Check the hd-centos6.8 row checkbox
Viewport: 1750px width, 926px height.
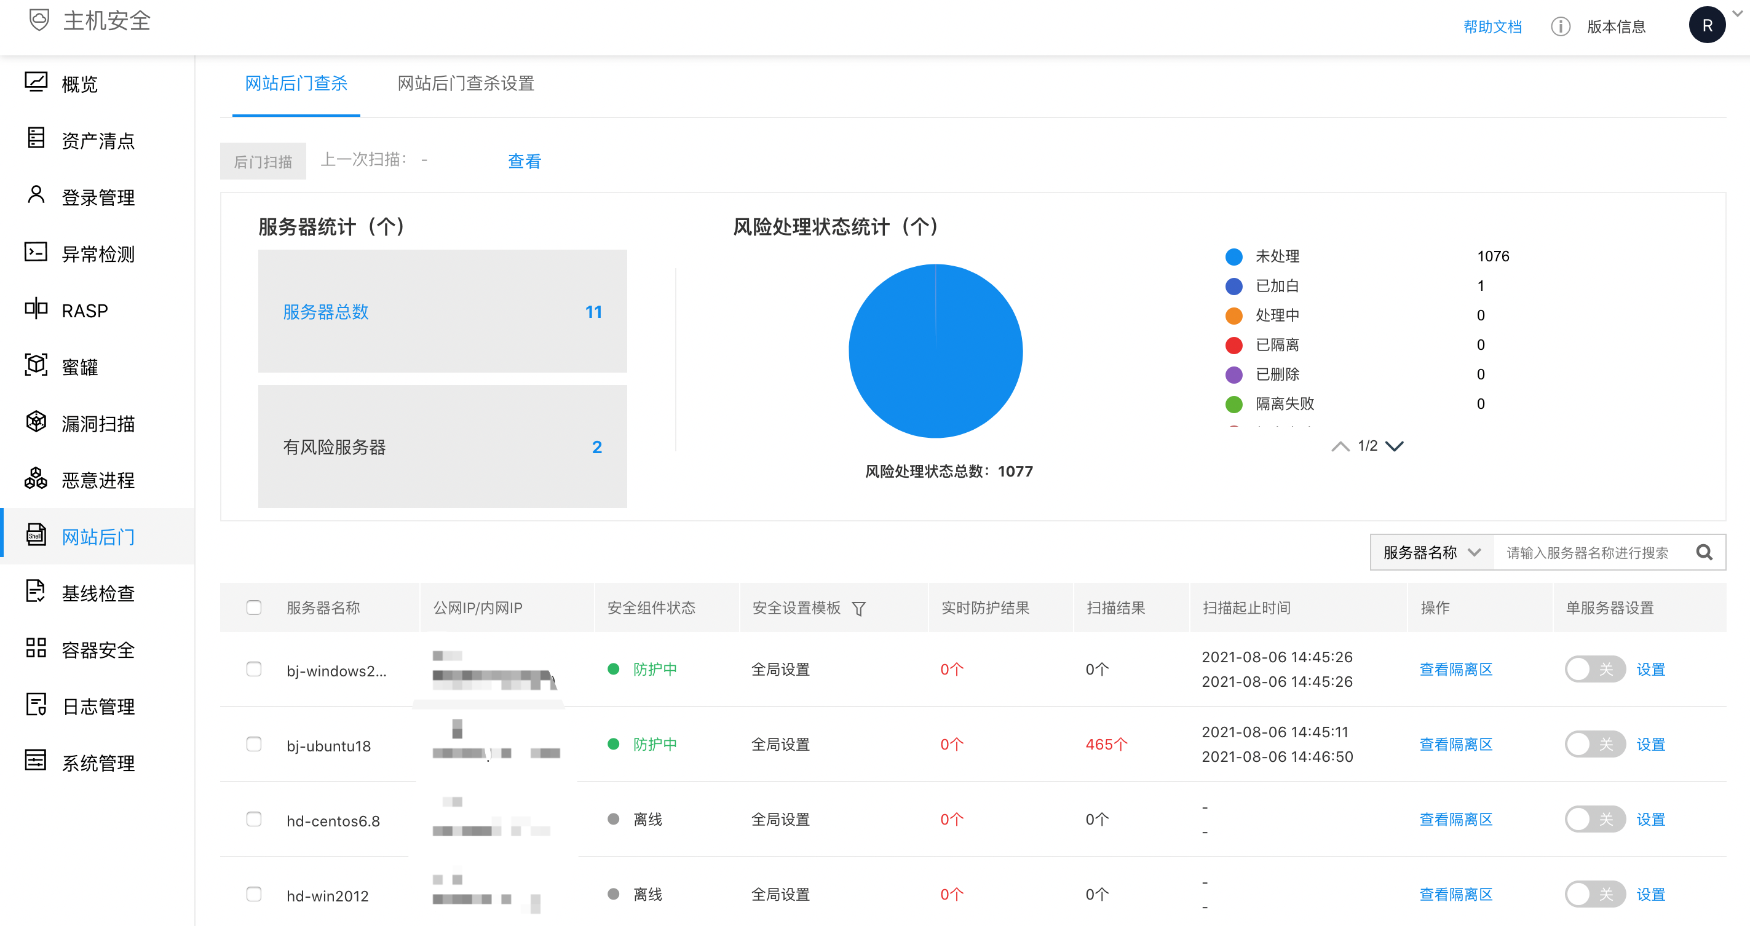tap(254, 818)
